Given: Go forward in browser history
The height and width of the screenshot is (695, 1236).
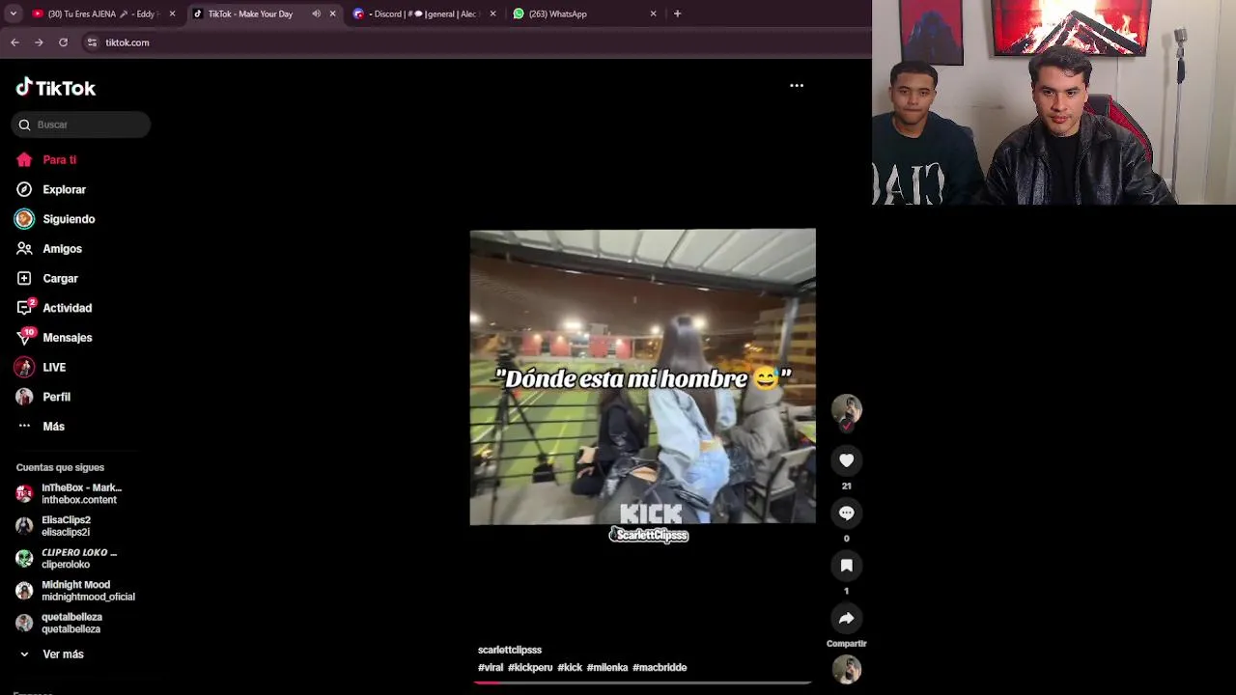Looking at the screenshot, I should [x=39, y=42].
